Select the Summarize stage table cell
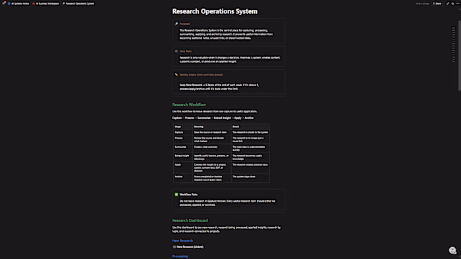 coord(183,149)
